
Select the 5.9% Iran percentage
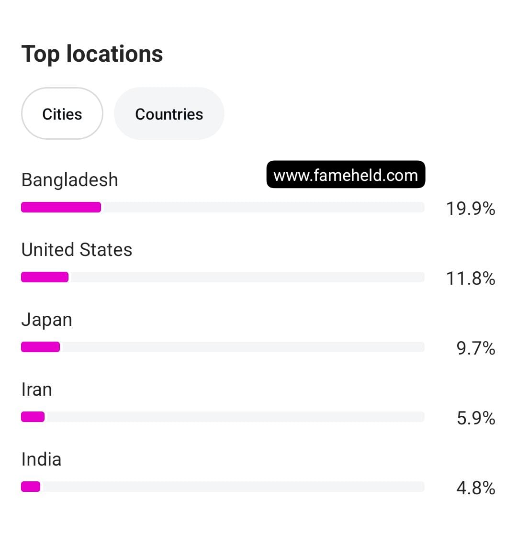point(476,418)
